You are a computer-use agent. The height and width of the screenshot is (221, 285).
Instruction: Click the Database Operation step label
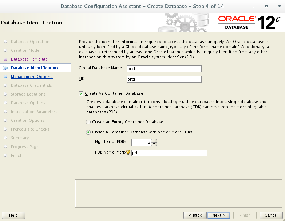(30, 42)
